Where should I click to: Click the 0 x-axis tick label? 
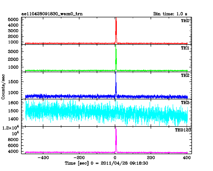click(x=115, y=158)
